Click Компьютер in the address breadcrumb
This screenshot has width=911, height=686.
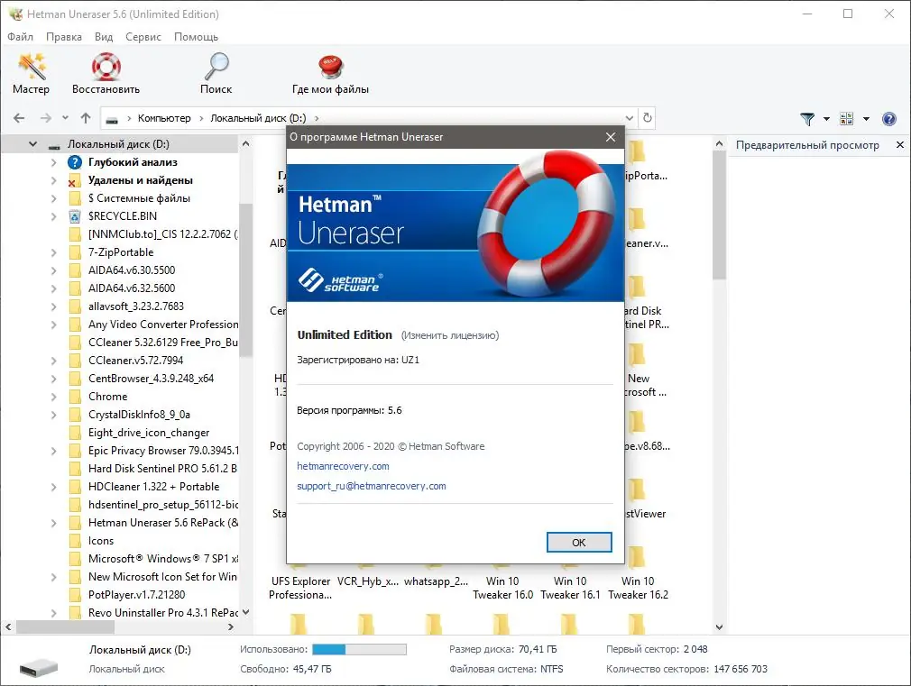[x=164, y=118]
